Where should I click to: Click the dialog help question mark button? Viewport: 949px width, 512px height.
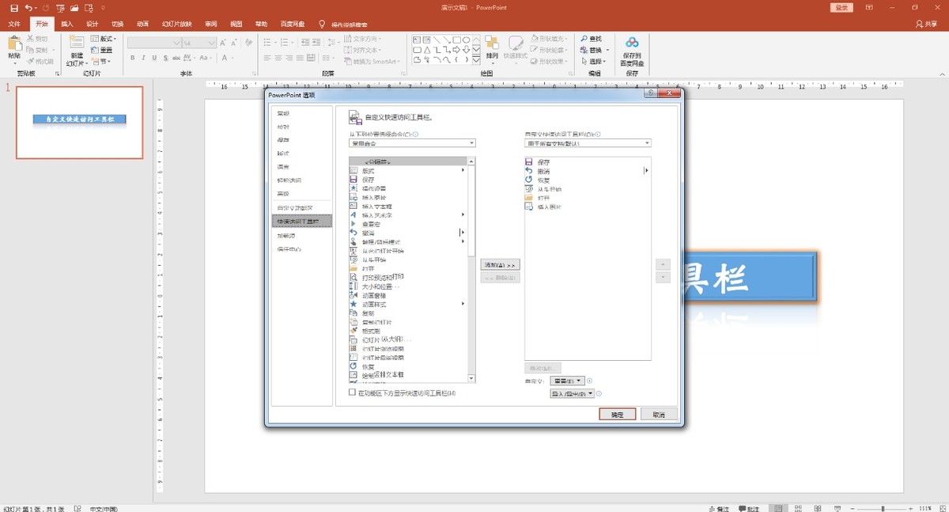coord(650,94)
